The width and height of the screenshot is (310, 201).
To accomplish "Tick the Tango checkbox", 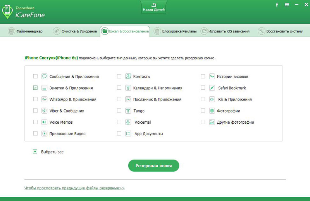I will 119,111.
